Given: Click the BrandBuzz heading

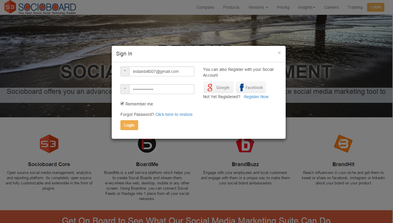Looking at the screenshot, I should 245,164.
